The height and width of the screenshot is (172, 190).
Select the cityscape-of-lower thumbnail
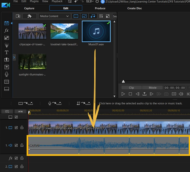coord(32,31)
